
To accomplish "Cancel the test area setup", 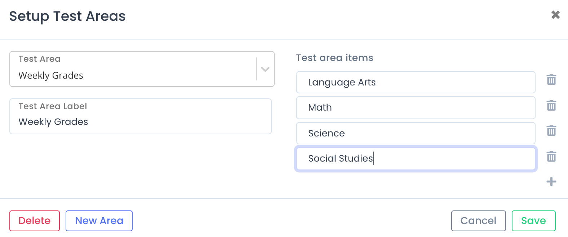I will [479, 221].
